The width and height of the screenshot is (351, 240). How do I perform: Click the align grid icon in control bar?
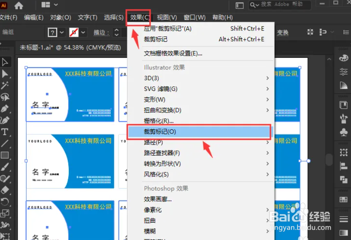(310, 32)
